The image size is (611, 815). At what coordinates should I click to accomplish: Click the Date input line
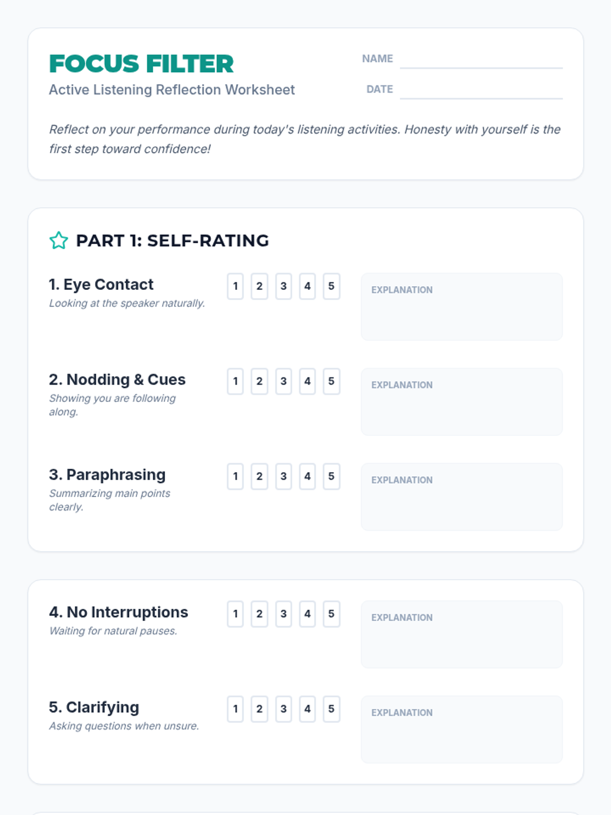click(x=481, y=90)
